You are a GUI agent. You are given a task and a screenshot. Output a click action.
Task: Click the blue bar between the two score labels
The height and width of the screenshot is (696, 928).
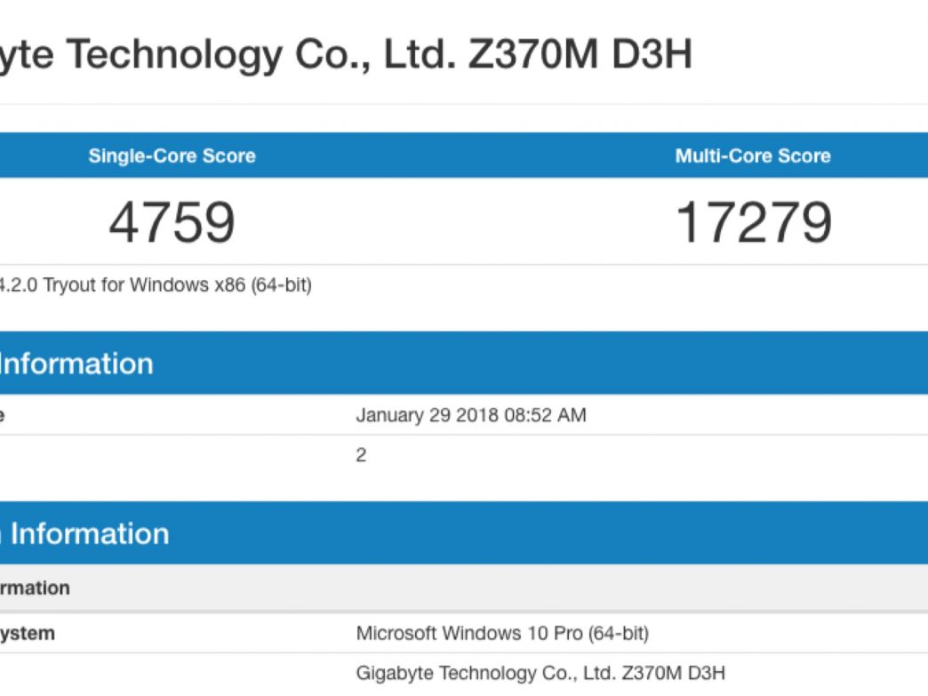[462, 156]
